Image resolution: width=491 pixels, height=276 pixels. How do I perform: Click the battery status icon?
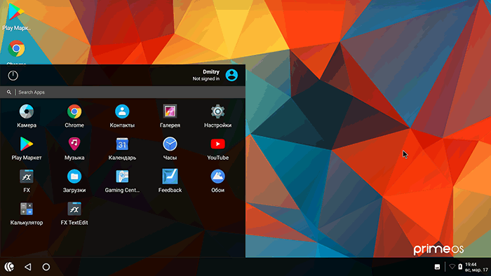click(x=460, y=267)
